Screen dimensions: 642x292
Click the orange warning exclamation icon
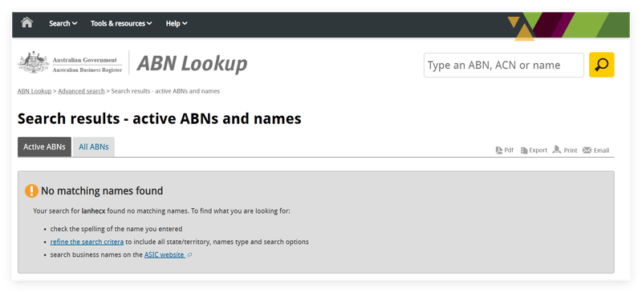click(x=31, y=190)
